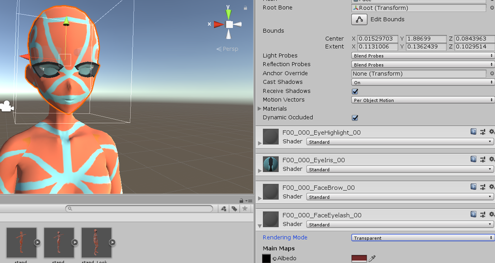
Task: Click the scene gizmo lock icon
Action: [x=245, y=8]
